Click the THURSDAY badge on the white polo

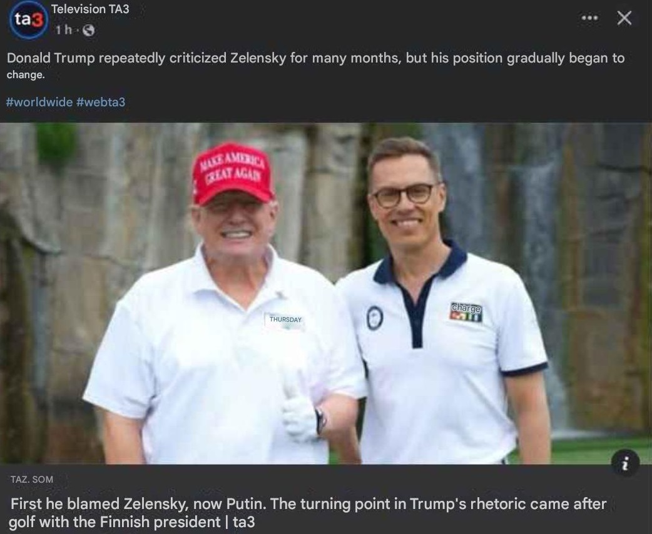(285, 320)
